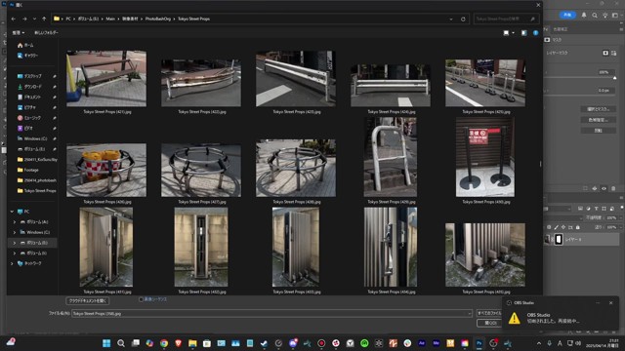Click Photoshop's blue Share button
The image size is (625, 351).
pyautogui.click(x=567, y=15)
